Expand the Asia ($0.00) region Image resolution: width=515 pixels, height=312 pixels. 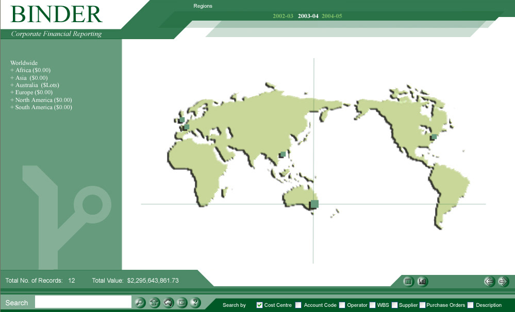click(x=29, y=78)
